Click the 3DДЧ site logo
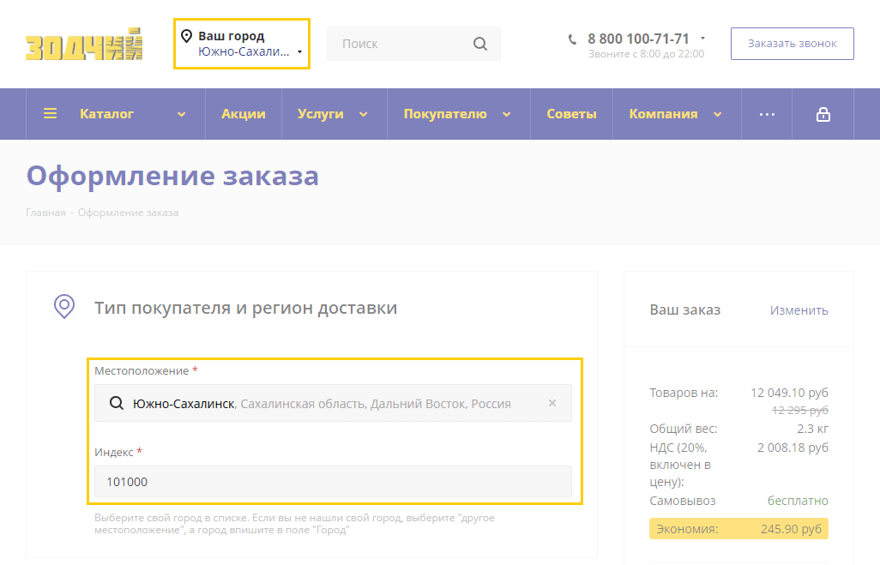Screen dimensions: 880x565 coord(83,44)
